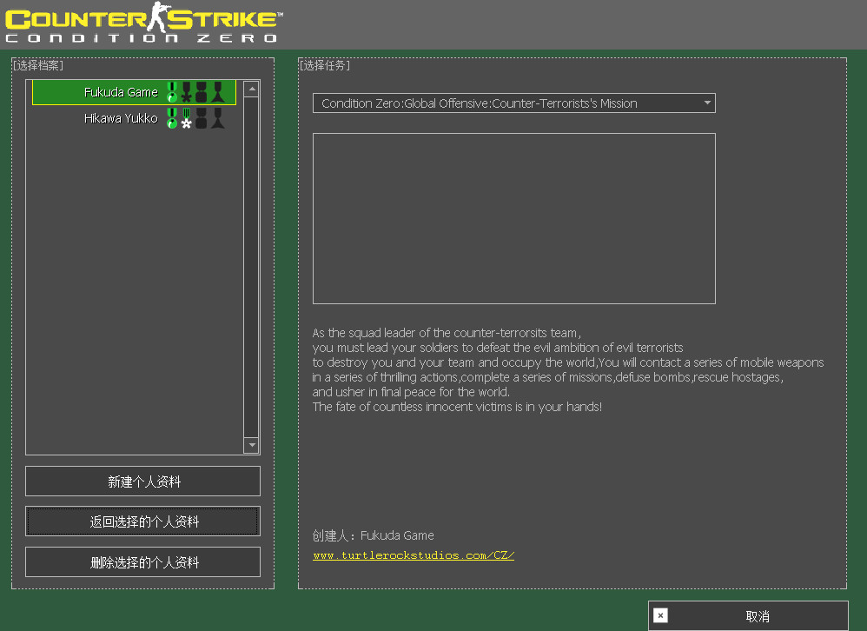Open the www.turtlerockstudios.com/CZ/ link

pos(413,555)
